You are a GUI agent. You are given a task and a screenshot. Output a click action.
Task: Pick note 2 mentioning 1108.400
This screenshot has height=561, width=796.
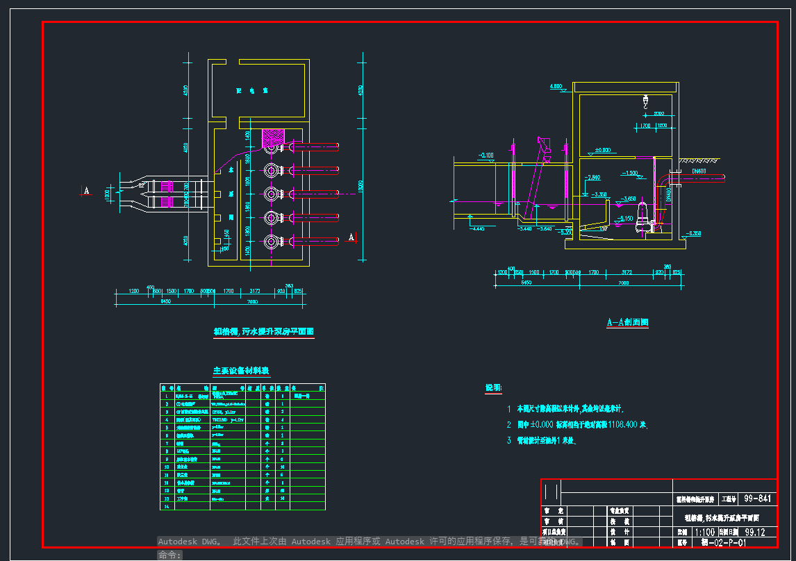click(577, 424)
